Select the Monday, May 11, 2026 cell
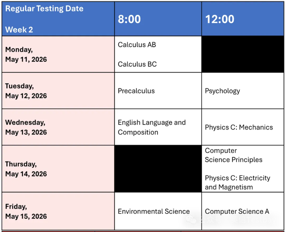 [26, 54]
